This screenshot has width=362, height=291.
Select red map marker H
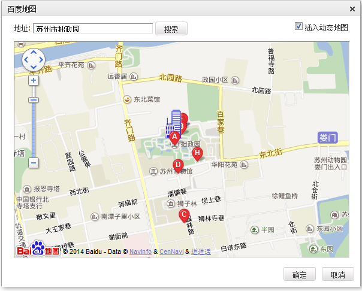pos(197,153)
